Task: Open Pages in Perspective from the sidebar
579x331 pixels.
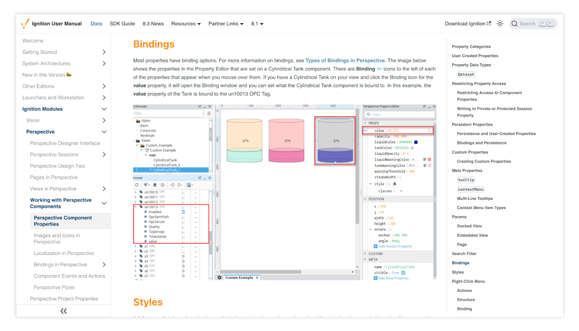Action: [x=54, y=178]
